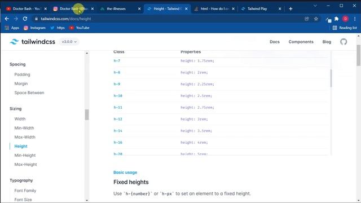This screenshot has height=203, width=361.
Task: Bookmark this page with star icon
Action: pyautogui.click(x=316, y=19)
